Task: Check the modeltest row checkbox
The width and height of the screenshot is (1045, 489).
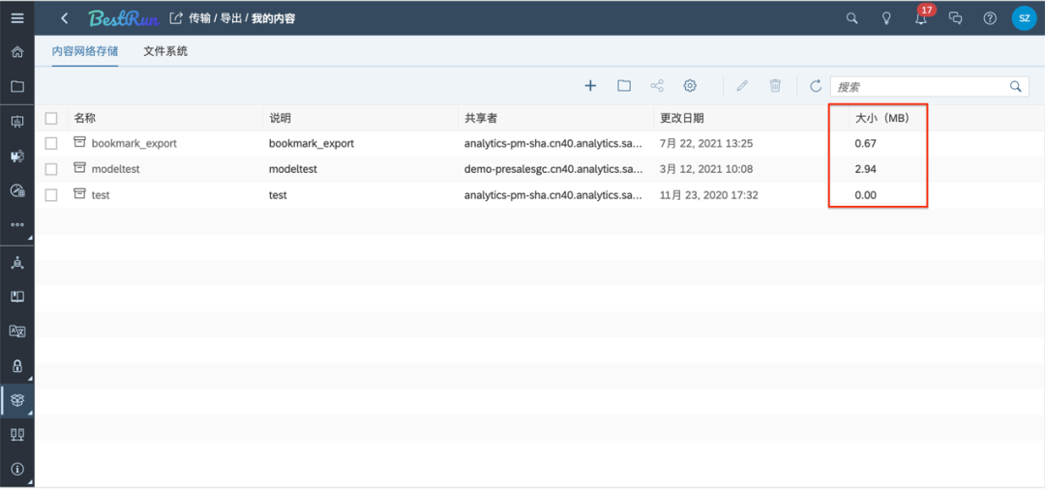Action: pyautogui.click(x=51, y=169)
